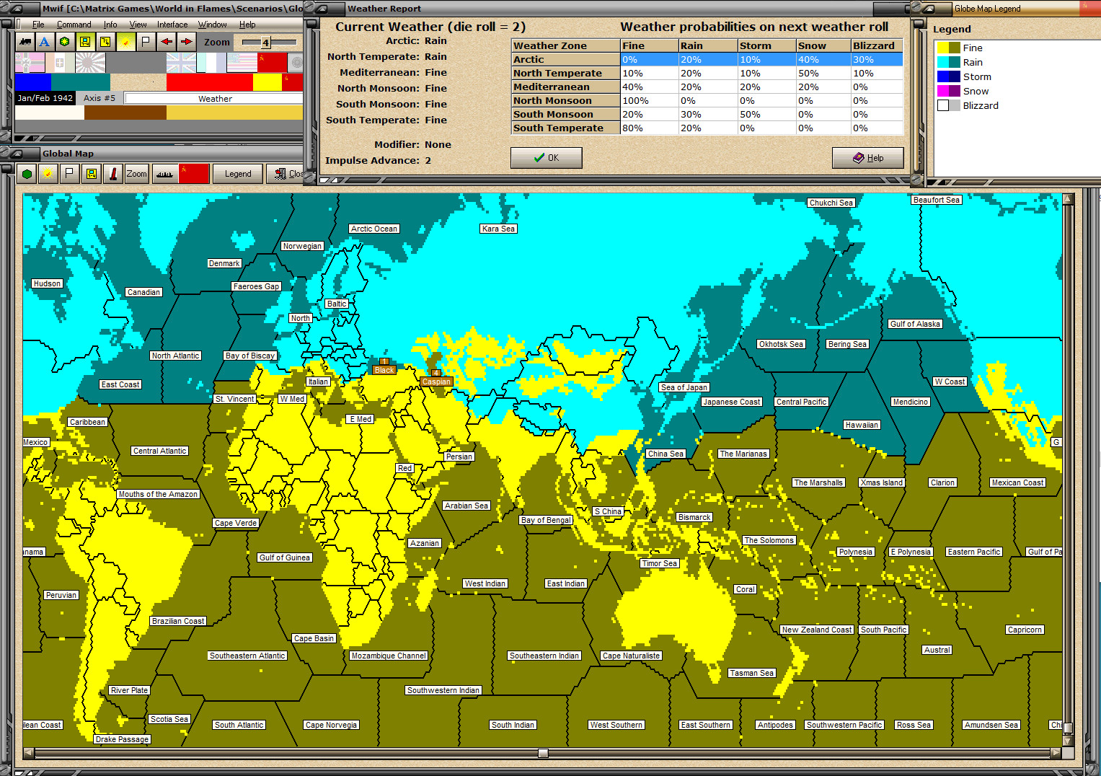Select the Arctic row in the weather table
The height and width of the screenshot is (776, 1101).
[x=707, y=60]
